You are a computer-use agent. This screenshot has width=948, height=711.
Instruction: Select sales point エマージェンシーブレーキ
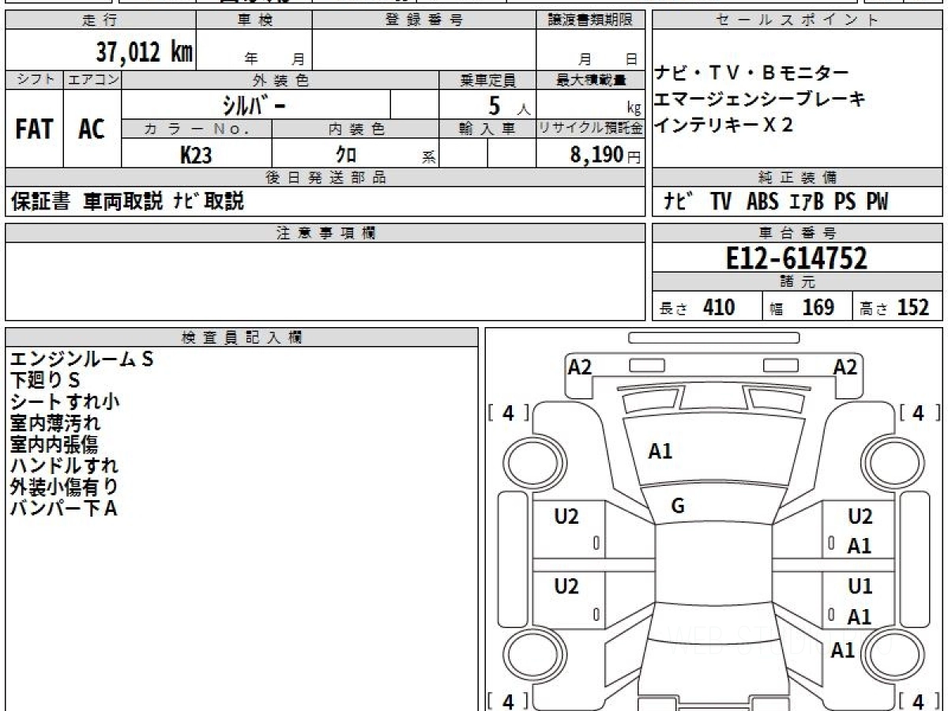click(x=760, y=100)
